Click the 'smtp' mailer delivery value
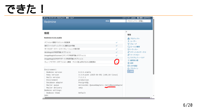This screenshot has width=197, height=111. [x=80, y=88]
